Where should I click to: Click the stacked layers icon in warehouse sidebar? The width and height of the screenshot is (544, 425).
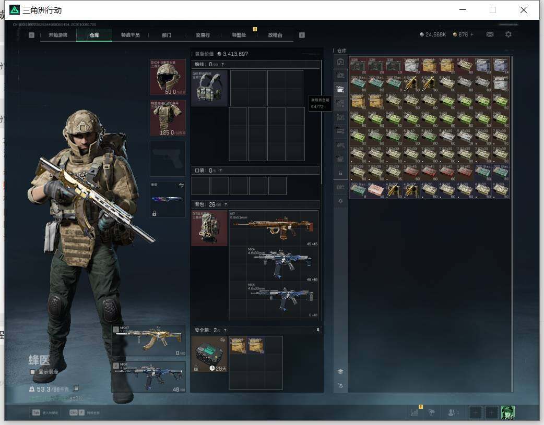[x=340, y=372]
